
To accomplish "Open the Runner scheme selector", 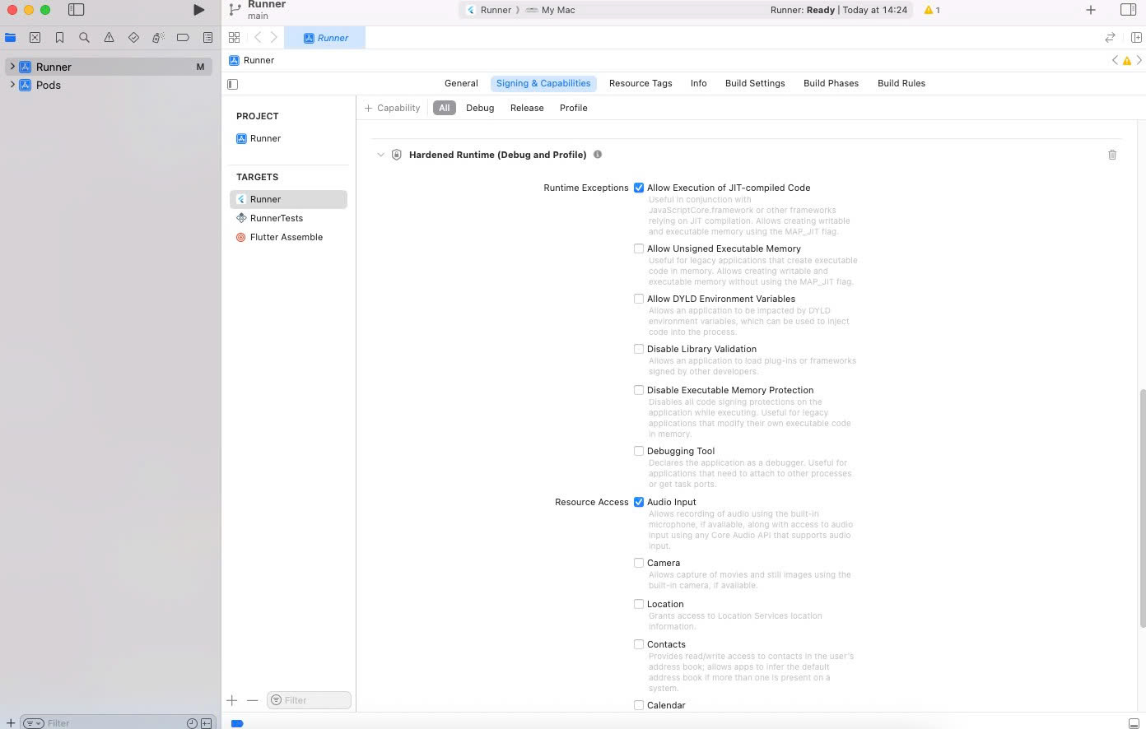I will (x=488, y=10).
